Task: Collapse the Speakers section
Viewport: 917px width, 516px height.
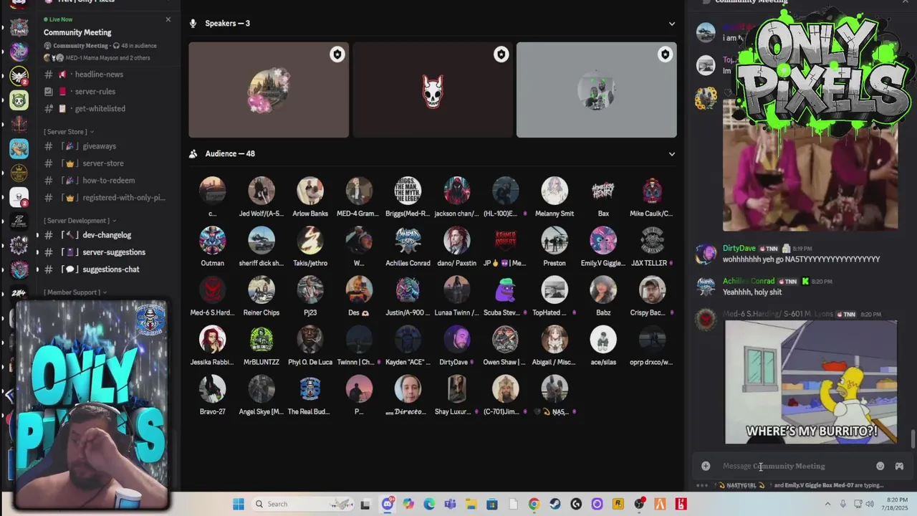Action: click(x=671, y=24)
